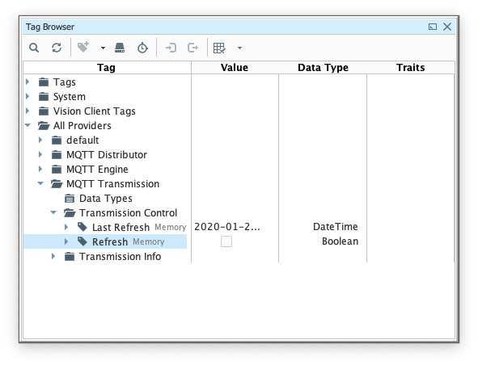This screenshot has height=365, width=478.
Task: Toggle the Refresh tag Boolean checkbox
Action: (226, 241)
